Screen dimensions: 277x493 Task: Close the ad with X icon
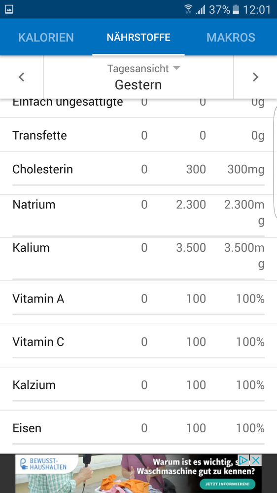click(256, 460)
